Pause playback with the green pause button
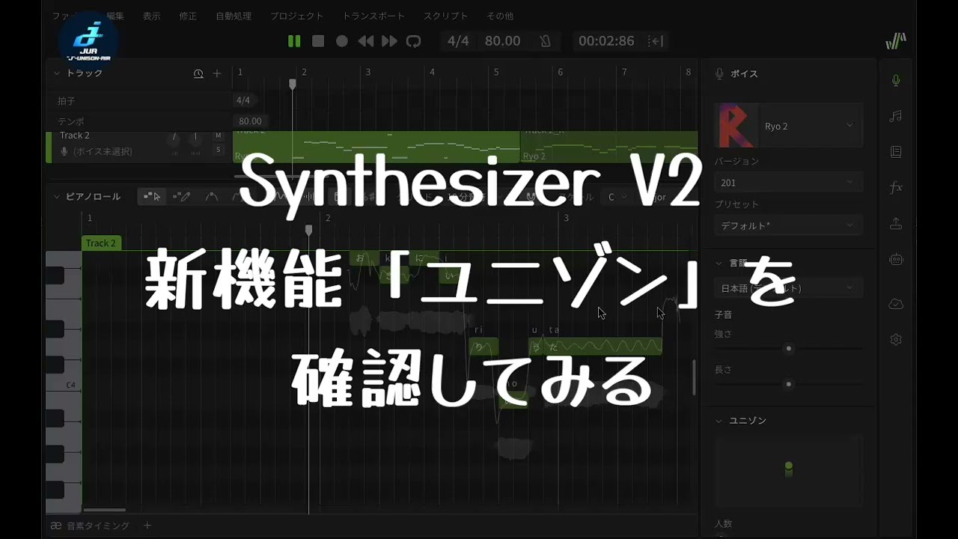 click(294, 41)
